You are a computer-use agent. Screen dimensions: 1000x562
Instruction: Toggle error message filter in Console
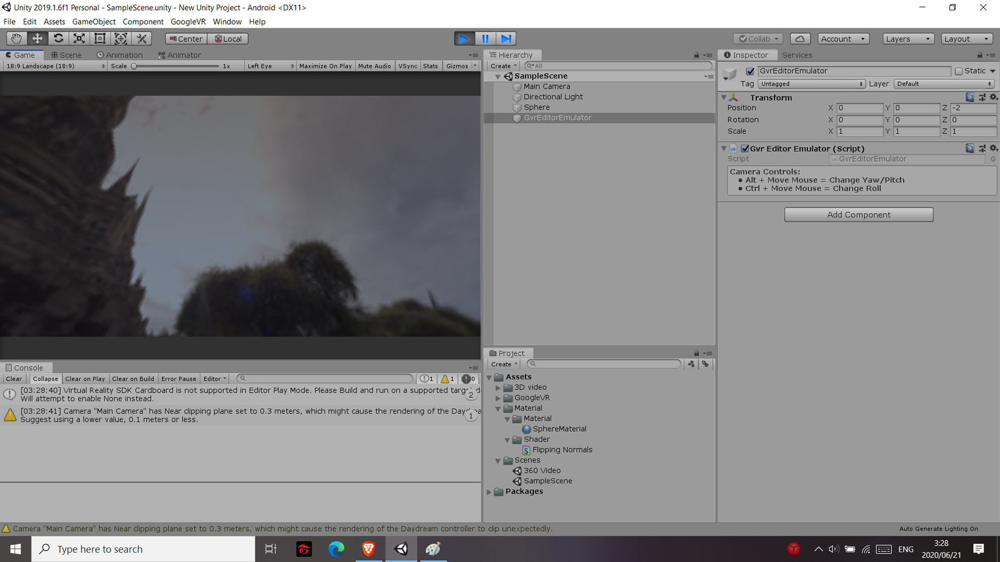[468, 379]
